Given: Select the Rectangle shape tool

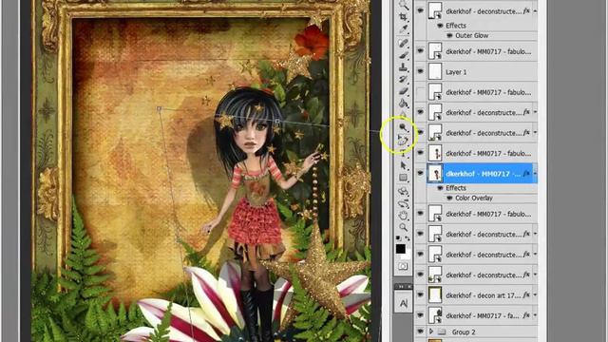Looking at the screenshot, I should (403, 178).
